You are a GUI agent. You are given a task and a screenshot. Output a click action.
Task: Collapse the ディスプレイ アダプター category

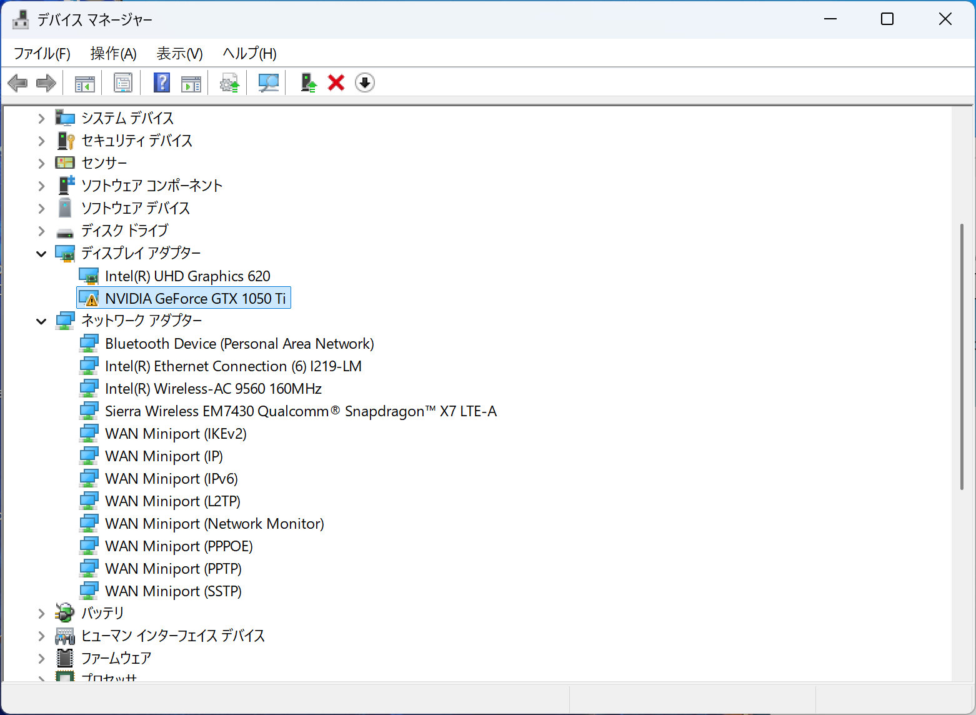(41, 254)
